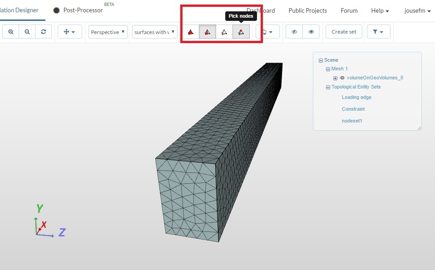Collapse Topological Entity Sets node
Screen dimensions: 435x270
[328, 87]
